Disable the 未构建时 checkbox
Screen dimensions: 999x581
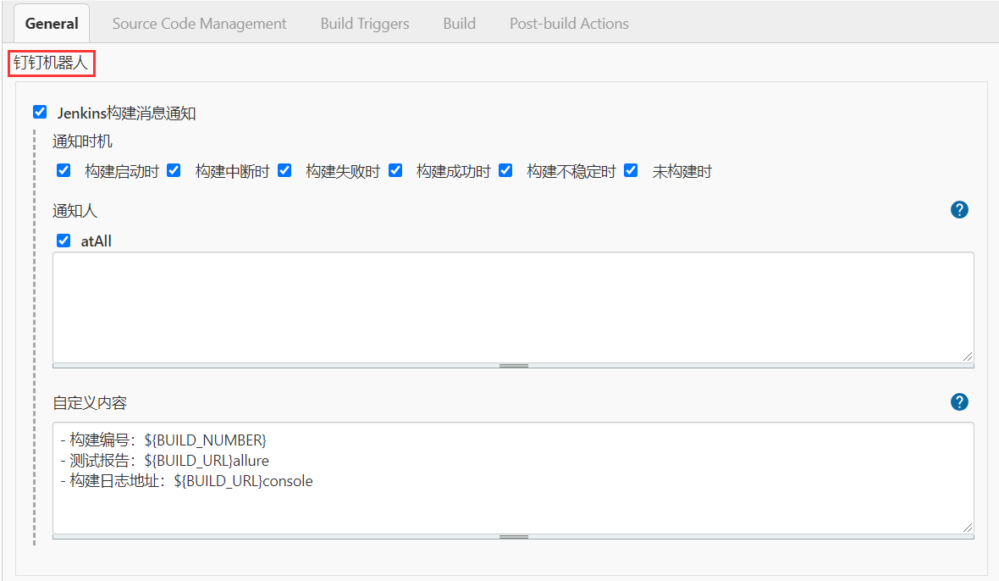[631, 170]
